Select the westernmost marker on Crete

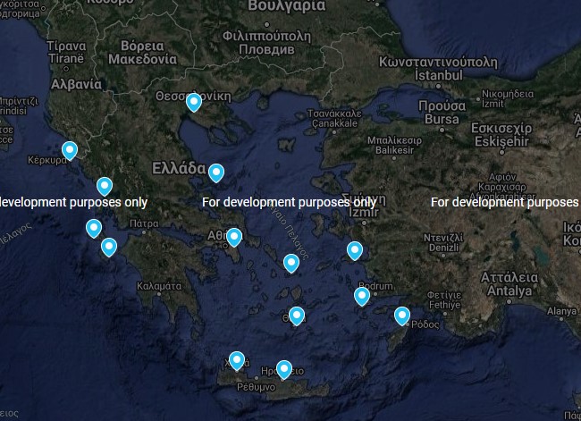coord(236,360)
